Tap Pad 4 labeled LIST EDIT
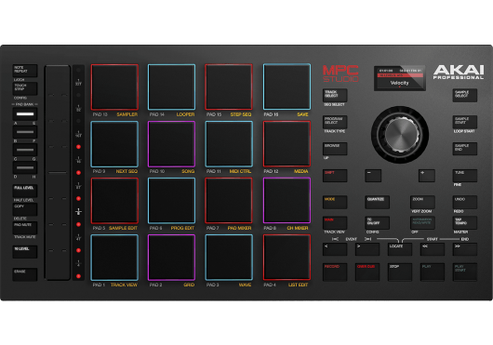This screenshot has height=345, width=493. pyautogui.click(x=286, y=258)
